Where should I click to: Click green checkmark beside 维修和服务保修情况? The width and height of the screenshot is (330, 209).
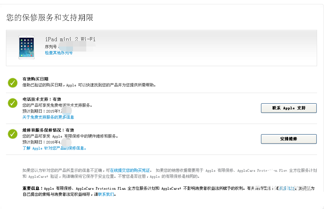tap(12, 134)
